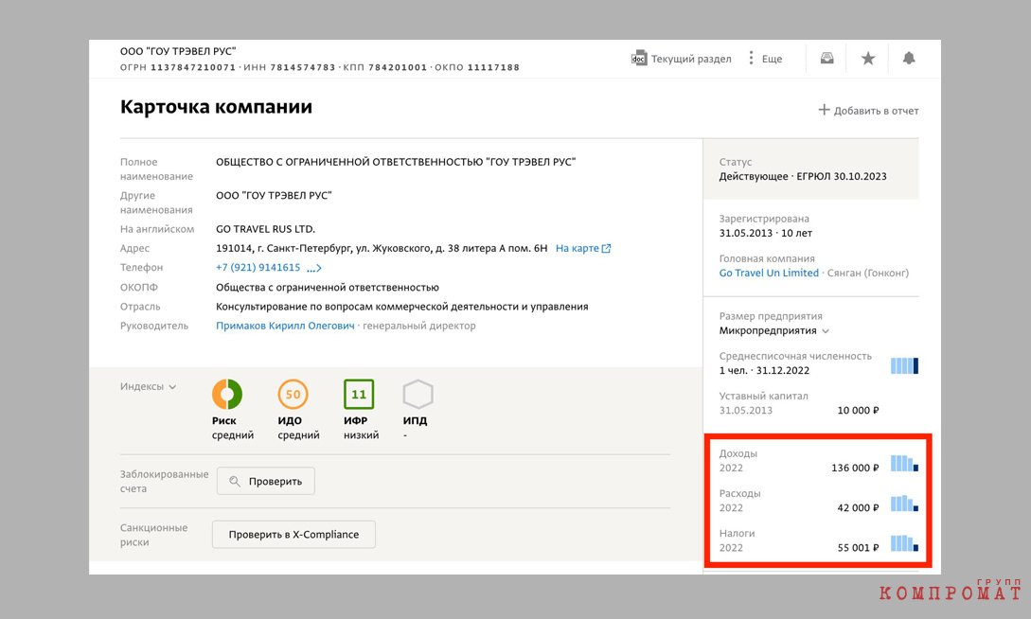The width and height of the screenshot is (1031, 619).
Task: Click the English name 'GO TRAVEL RUS LTD.'
Action: [266, 229]
